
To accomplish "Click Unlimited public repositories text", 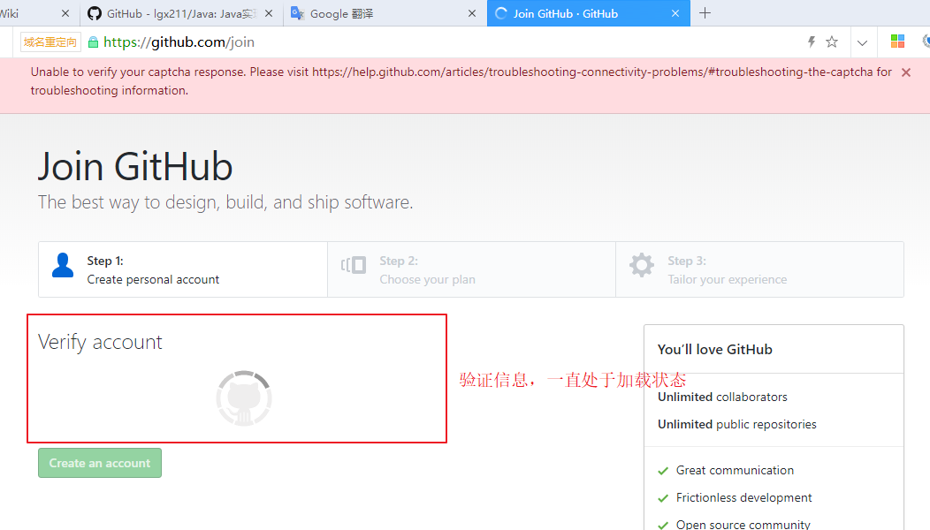I will [736, 424].
